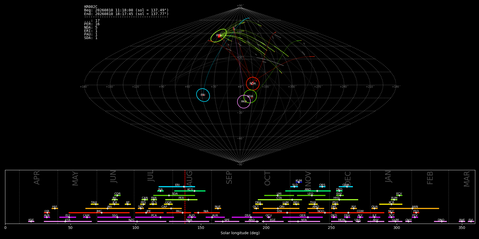Screen dimensions: 479x239
Task: Click the KR002C station title text
Action: click(x=91, y=7)
